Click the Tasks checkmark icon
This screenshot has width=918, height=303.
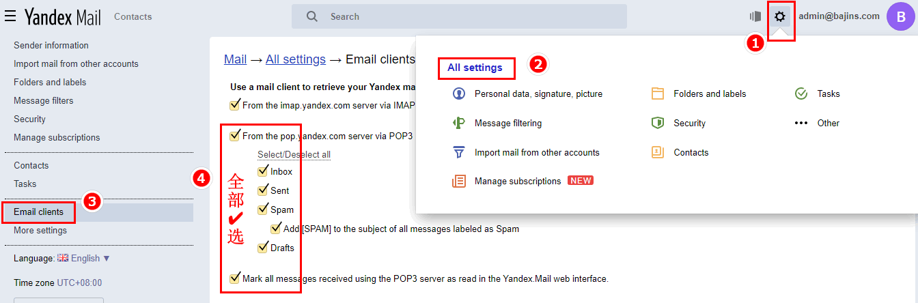coord(801,93)
